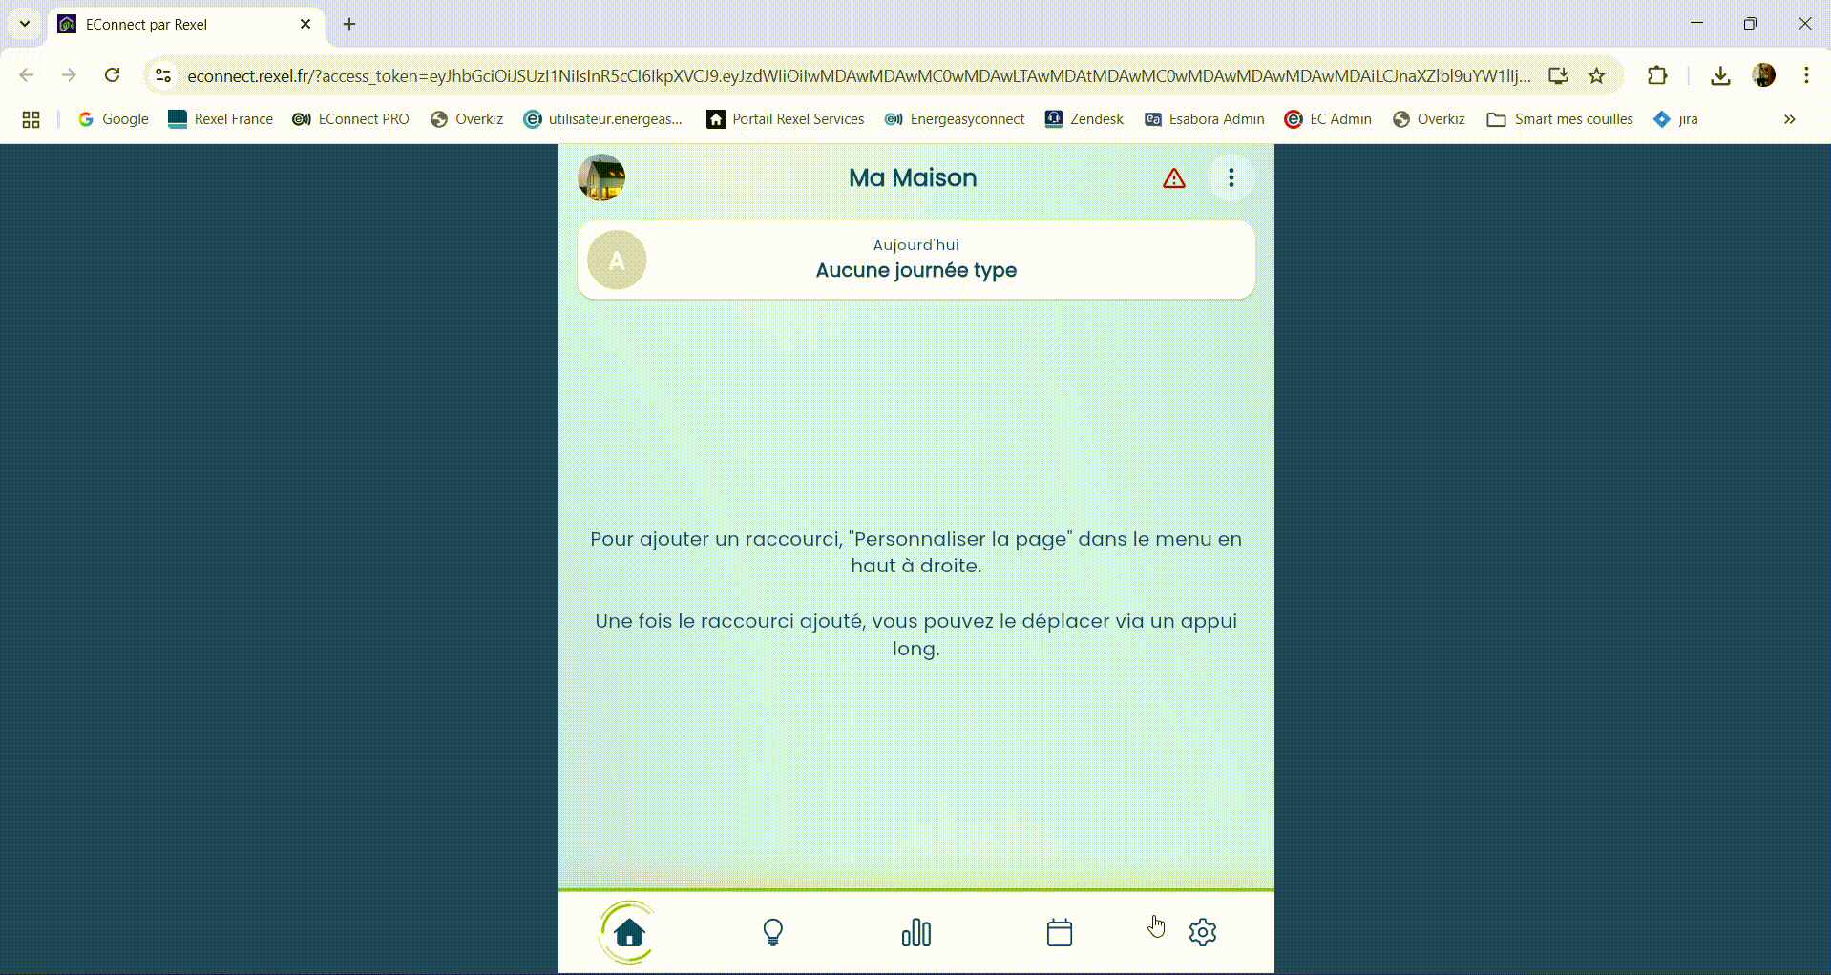Open the three-dot menu beside Ma Maison
1831x975 pixels.
(1231, 177)
